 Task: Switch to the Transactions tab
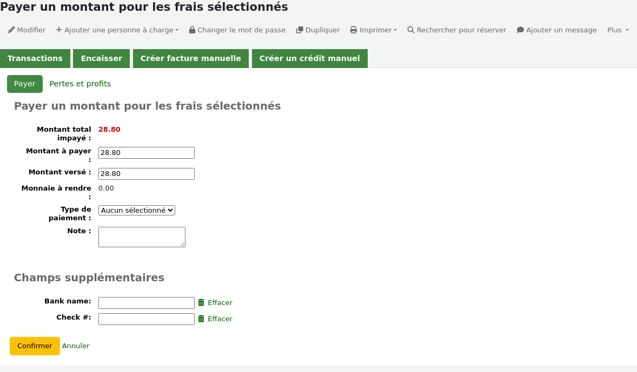tap(35, 58)
